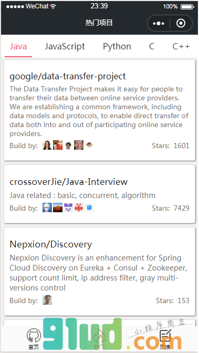Click fifth contributor avatar of data-transfer-project

coord(89,145)
